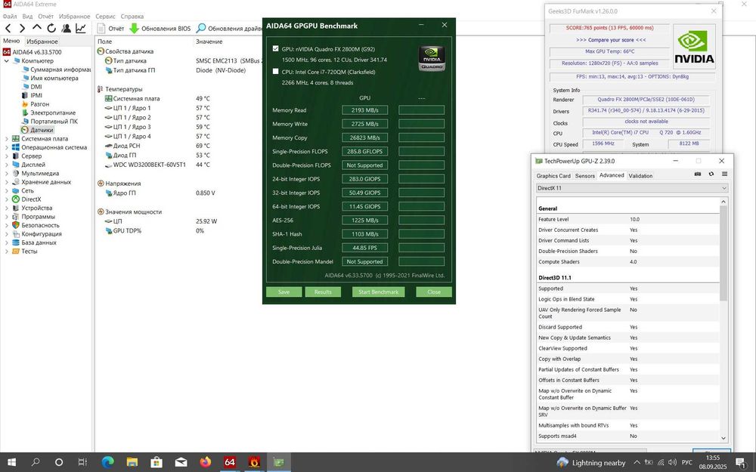Open Microsoft Edge from taskbar
Viewport: 756px width, 472px height.
pyautogui.click(x=107, y=462)
